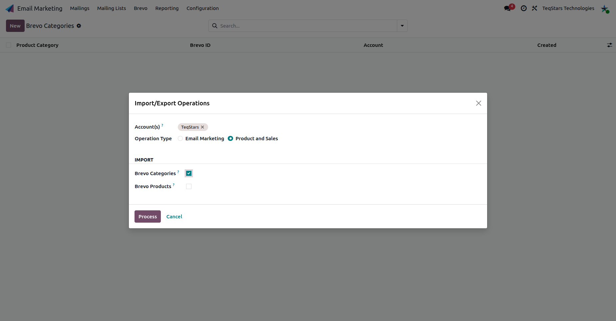Click the Account(s) tag input field
The width and height of the screenshot is (616, 321).
point(329,127)
